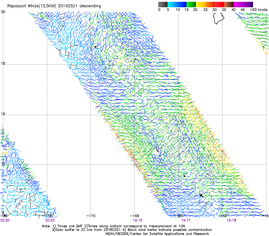Click the purple '19:18' time label
Viewport: 269px width, 236px height.
pyautogui.click(x=231, y=220)
